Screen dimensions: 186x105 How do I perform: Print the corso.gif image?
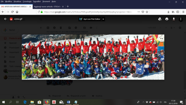(167, 19)
